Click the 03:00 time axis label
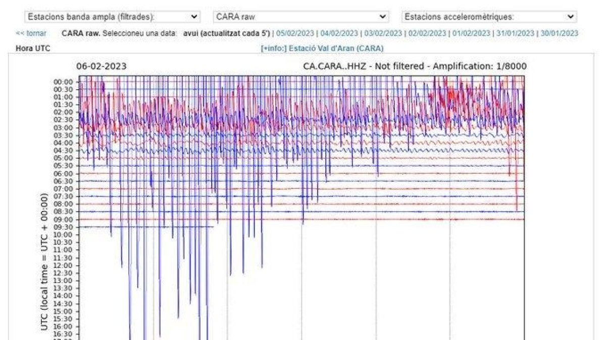Image resolution: width=606 pixels, height=340 pixels. point(64,127)
